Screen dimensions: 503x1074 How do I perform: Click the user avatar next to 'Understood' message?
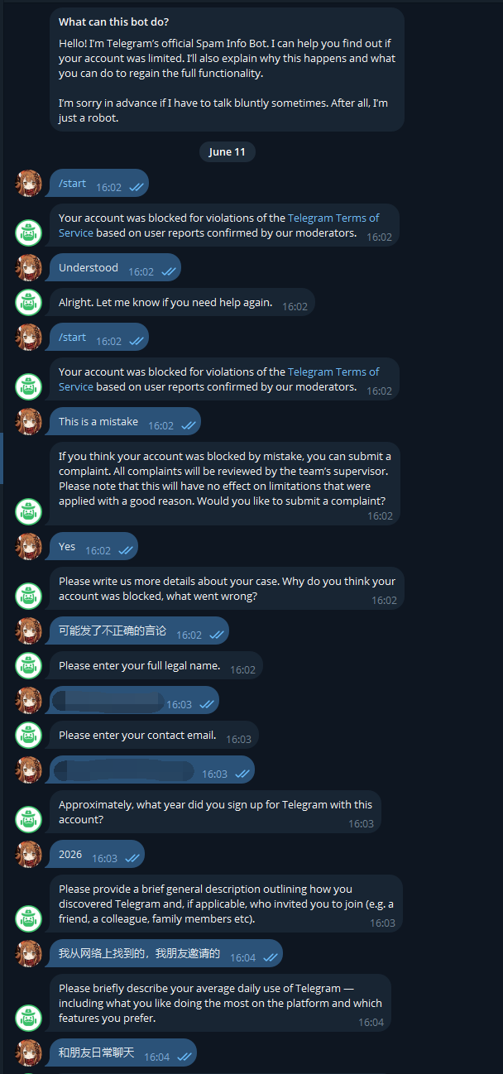point(29,267)
